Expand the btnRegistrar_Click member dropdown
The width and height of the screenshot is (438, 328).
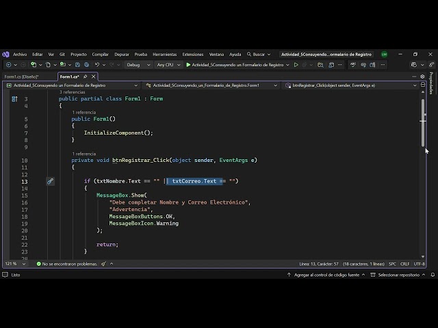click(415, 85)
